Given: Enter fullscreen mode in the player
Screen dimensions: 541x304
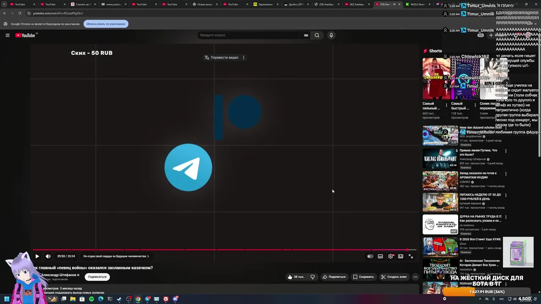Looking at the screenshot, I should click(x=411, y=256).
